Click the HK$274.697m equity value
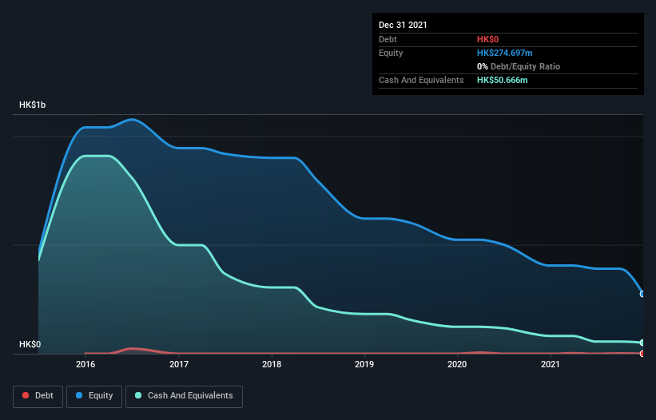This screenshot has height=420, width=656. click(x=504, y=53)
